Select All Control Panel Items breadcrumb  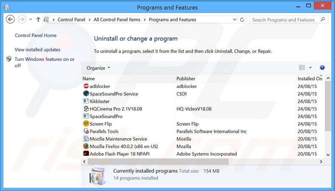coord(117,19)
